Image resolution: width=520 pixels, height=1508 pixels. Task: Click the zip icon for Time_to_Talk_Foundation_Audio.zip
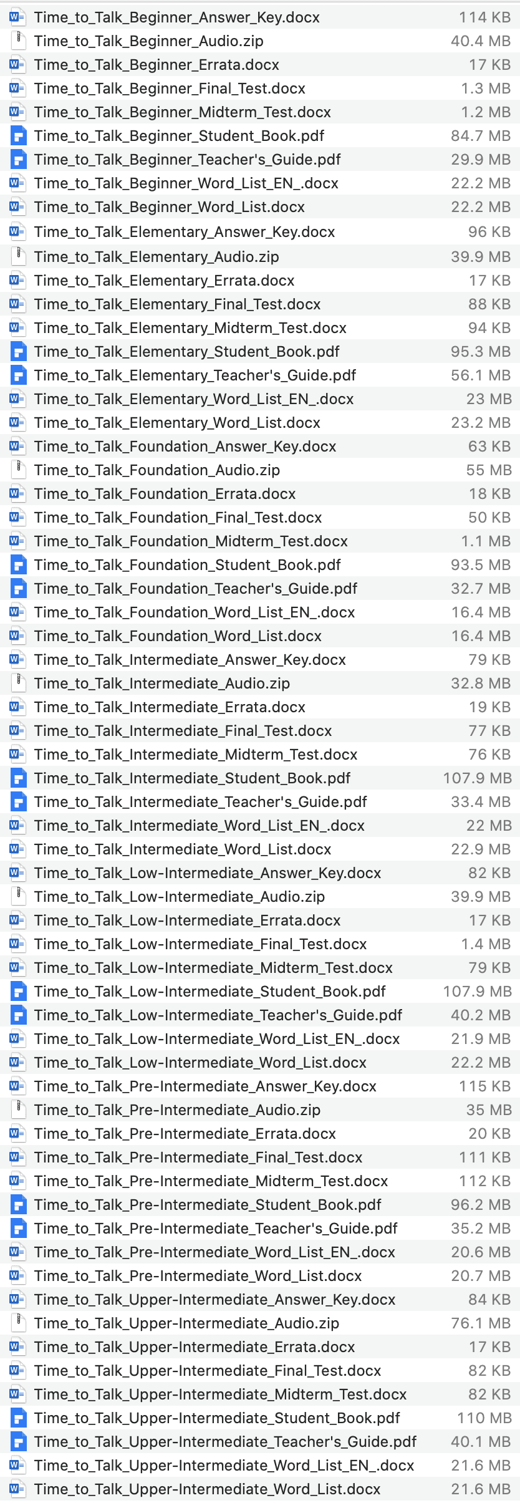(17, 470)
